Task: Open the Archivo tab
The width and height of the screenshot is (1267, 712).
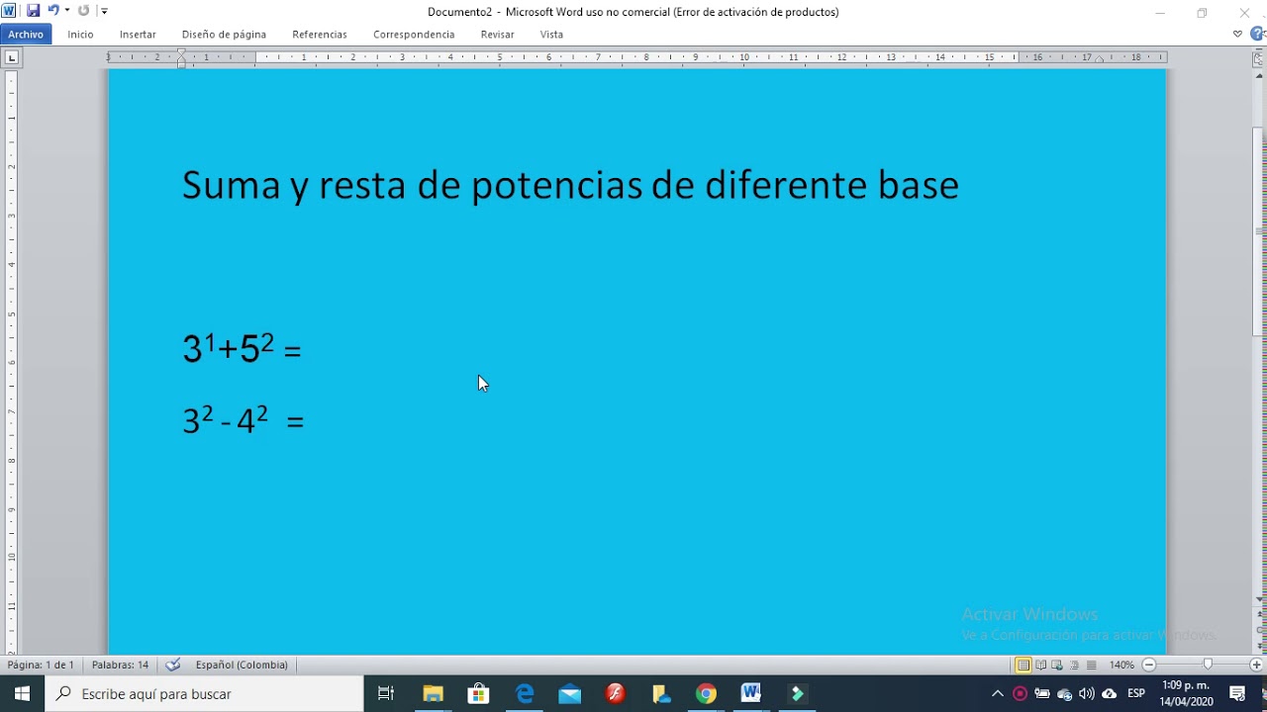Action: 26,34
